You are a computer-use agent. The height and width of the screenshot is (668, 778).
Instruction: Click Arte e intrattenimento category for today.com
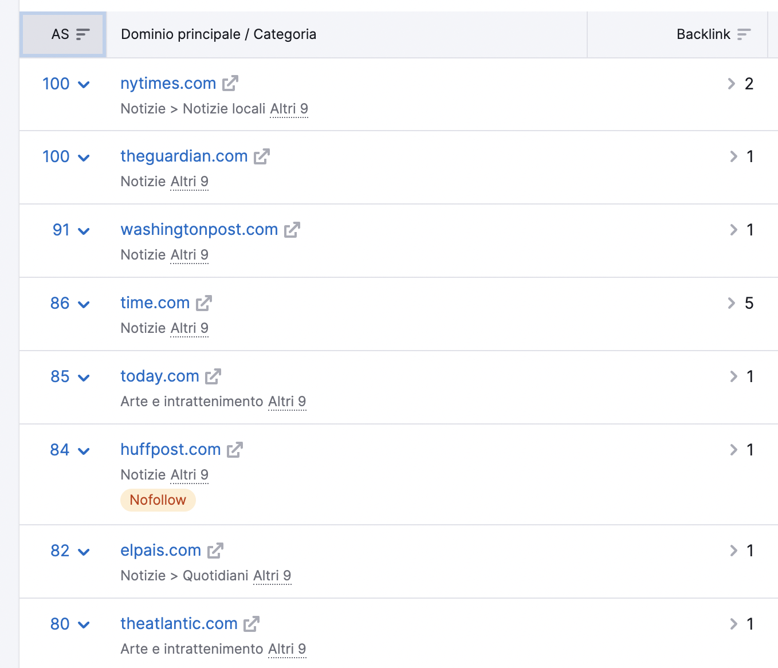point(192,402)
